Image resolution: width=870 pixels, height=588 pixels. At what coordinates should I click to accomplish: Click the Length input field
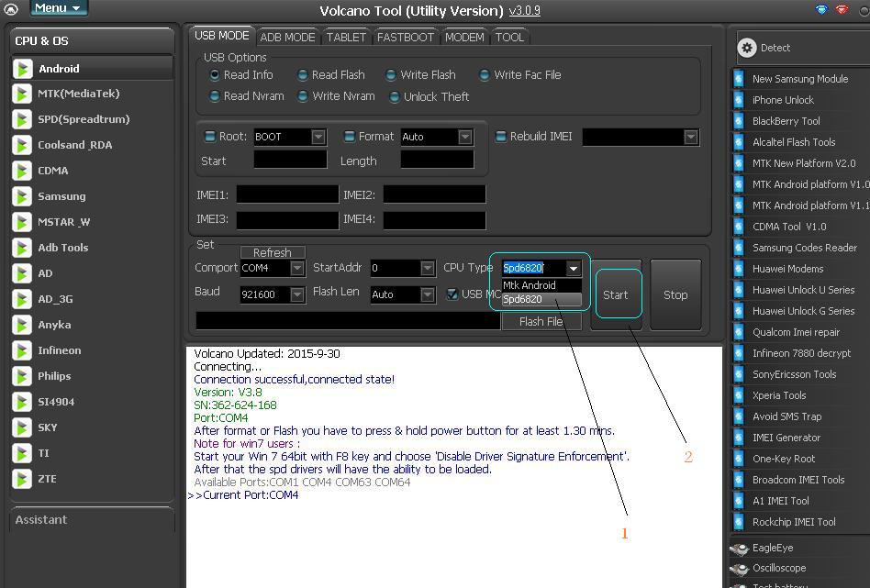(x=437, y=161)
